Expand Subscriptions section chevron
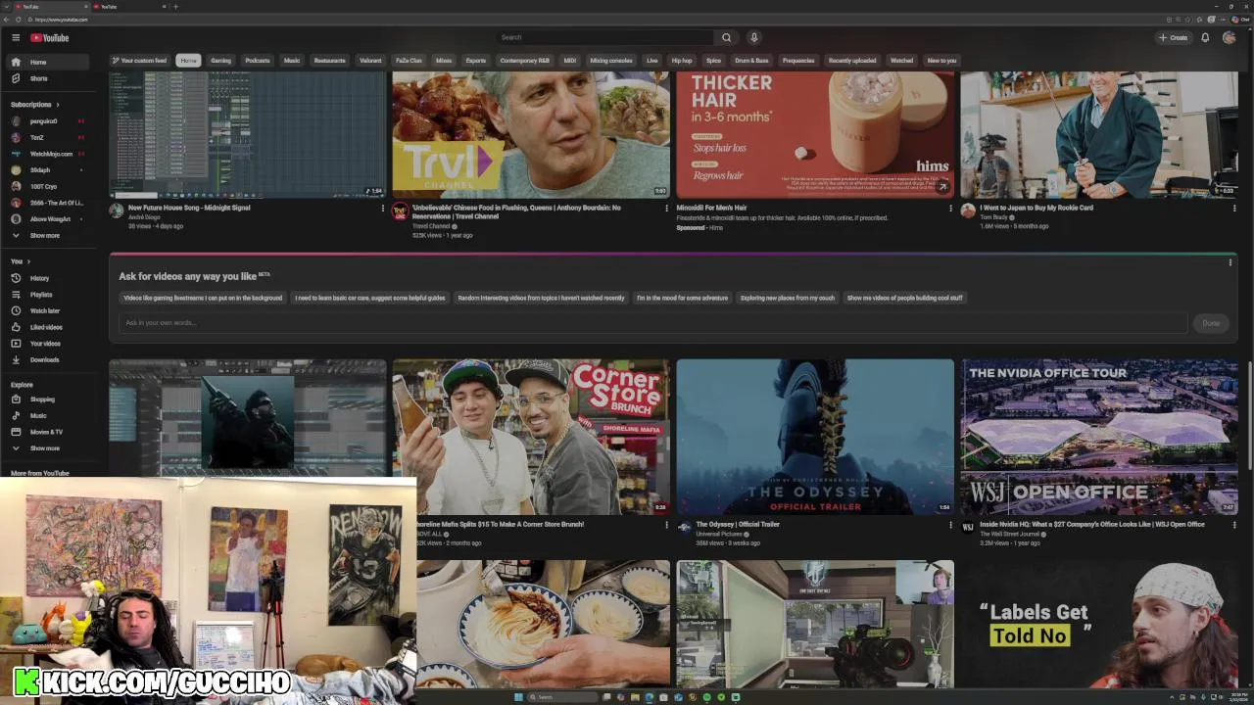Screen dimensions: 1254x705 [x=57, y=105]
